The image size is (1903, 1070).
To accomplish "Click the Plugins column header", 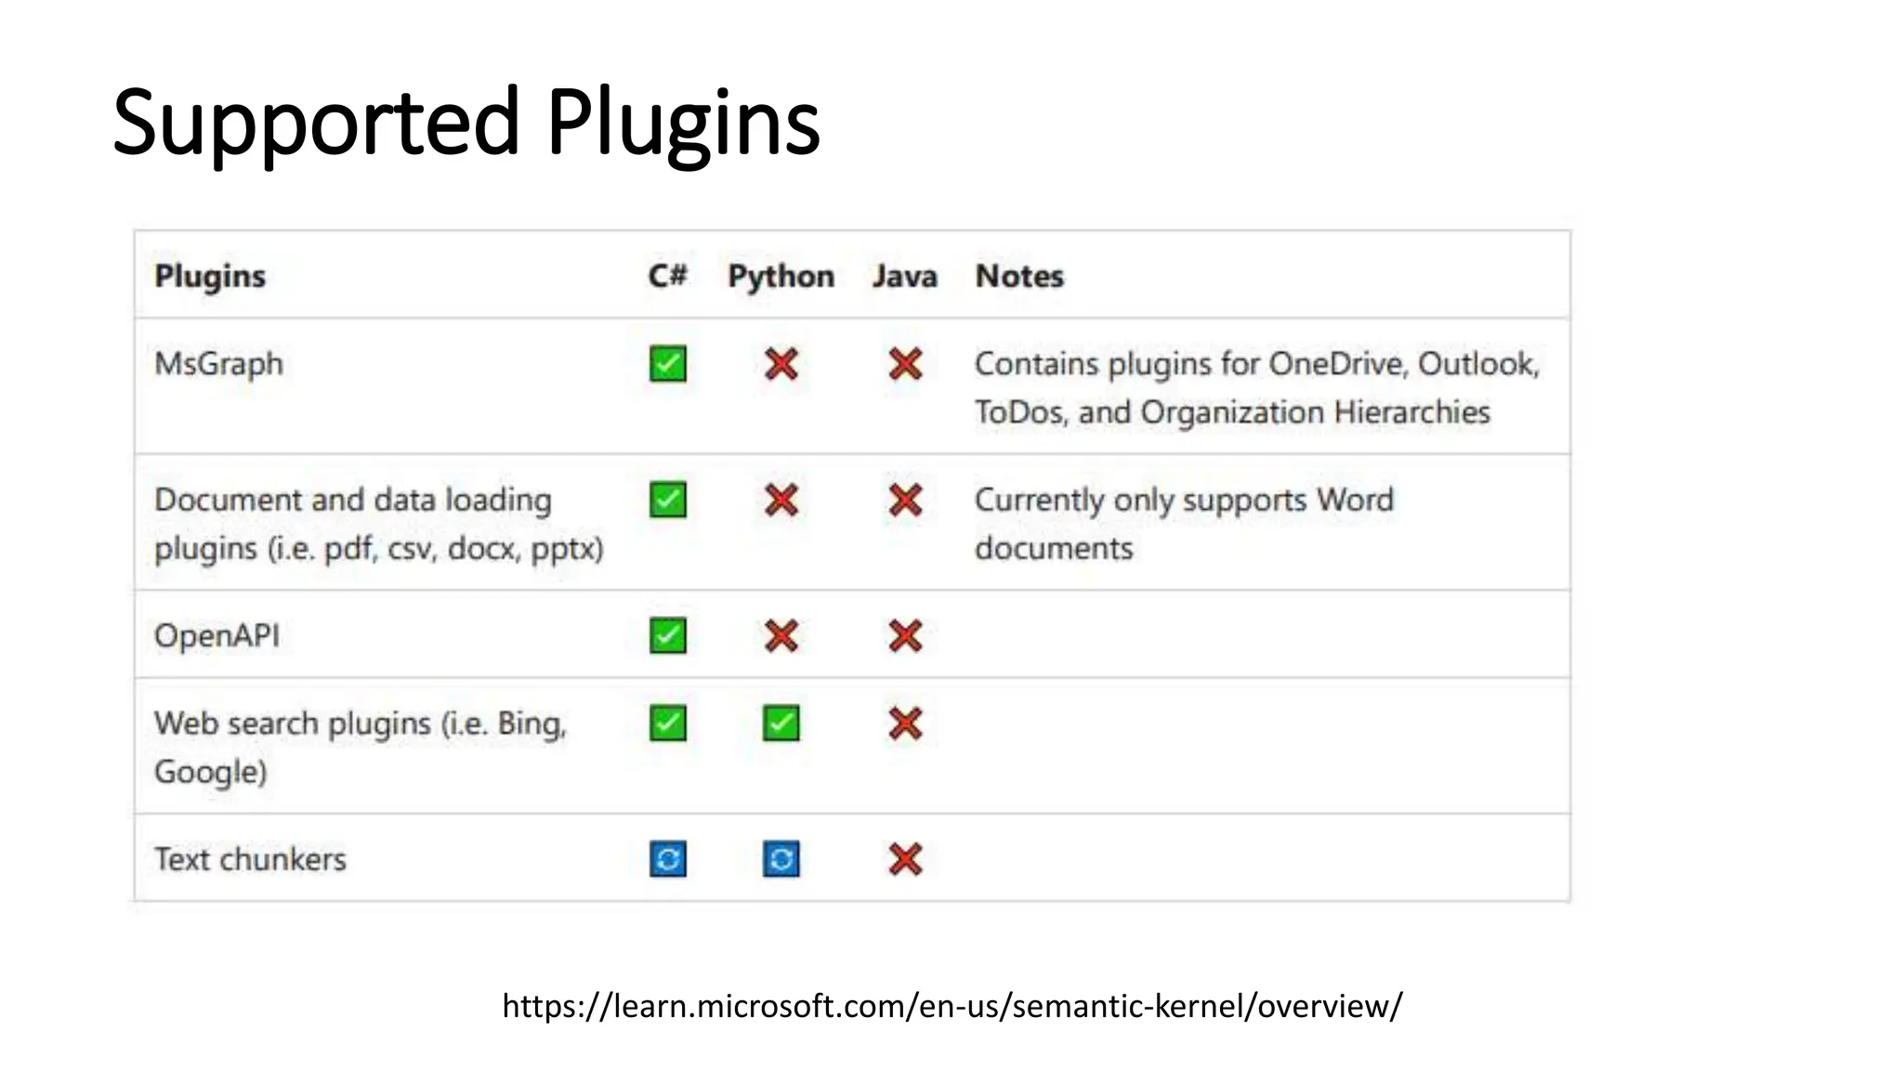I will click(210, 277).
